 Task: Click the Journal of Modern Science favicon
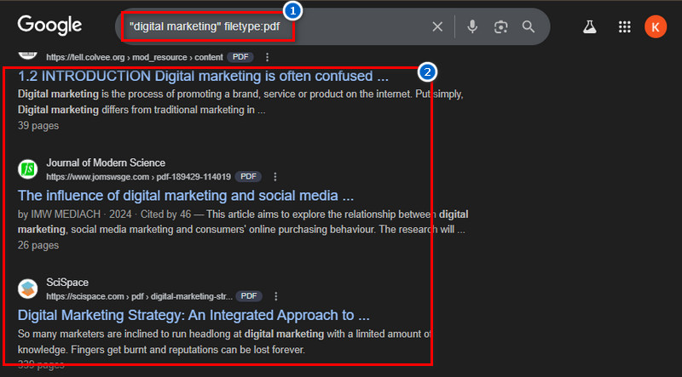[28, 169]
